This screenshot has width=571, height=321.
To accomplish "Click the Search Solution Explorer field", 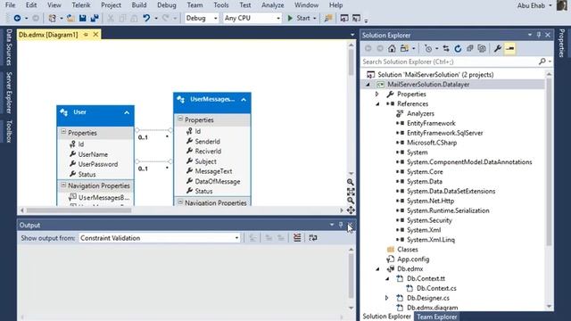I will point(451,62).
